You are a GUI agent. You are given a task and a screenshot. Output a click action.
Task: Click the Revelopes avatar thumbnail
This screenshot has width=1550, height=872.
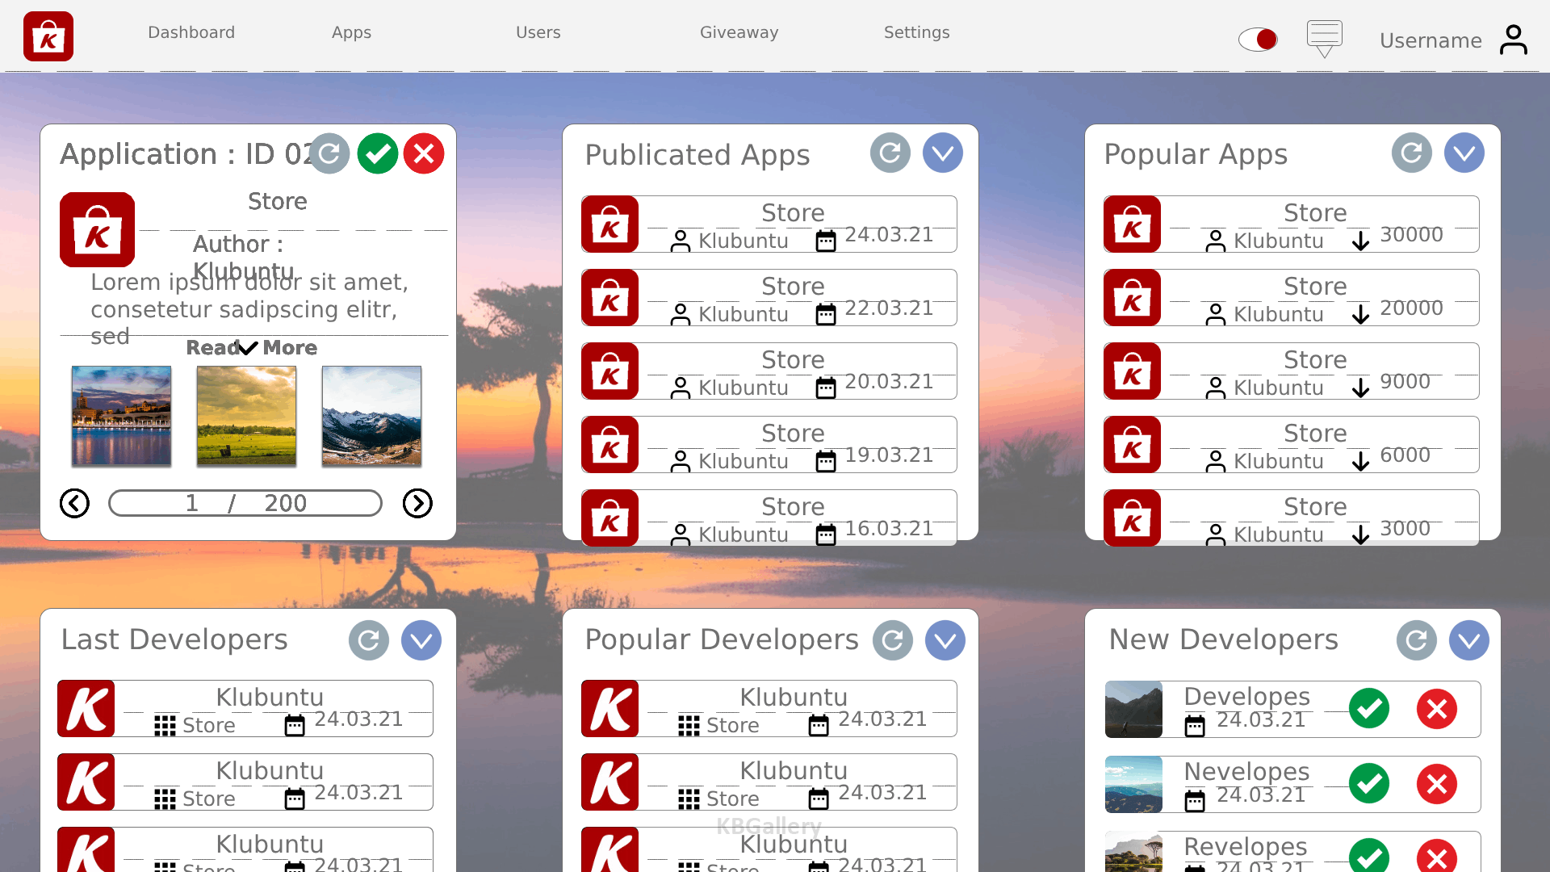point(1133,853)
